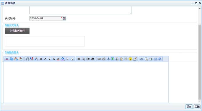Open the background color bucket dropdown
This screenshot has width=202, height=111.
point(63,59)
